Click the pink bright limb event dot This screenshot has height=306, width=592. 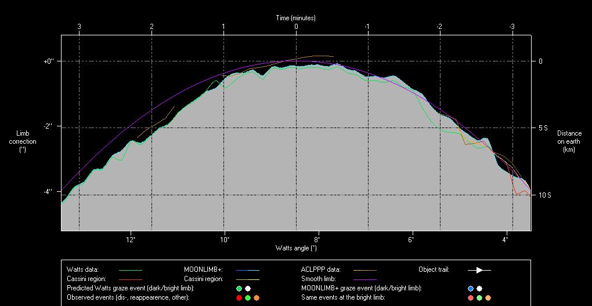[x=470, y=298]
